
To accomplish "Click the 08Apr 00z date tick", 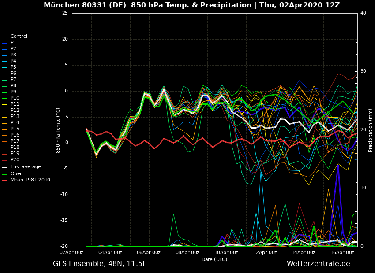I will [187, 253].
